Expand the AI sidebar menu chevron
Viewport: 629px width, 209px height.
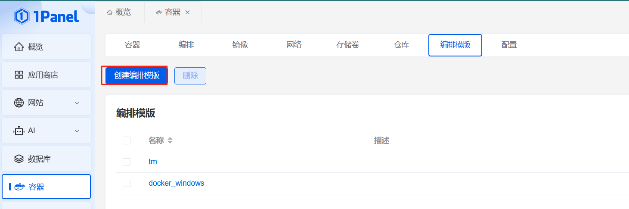click(77, 131)
